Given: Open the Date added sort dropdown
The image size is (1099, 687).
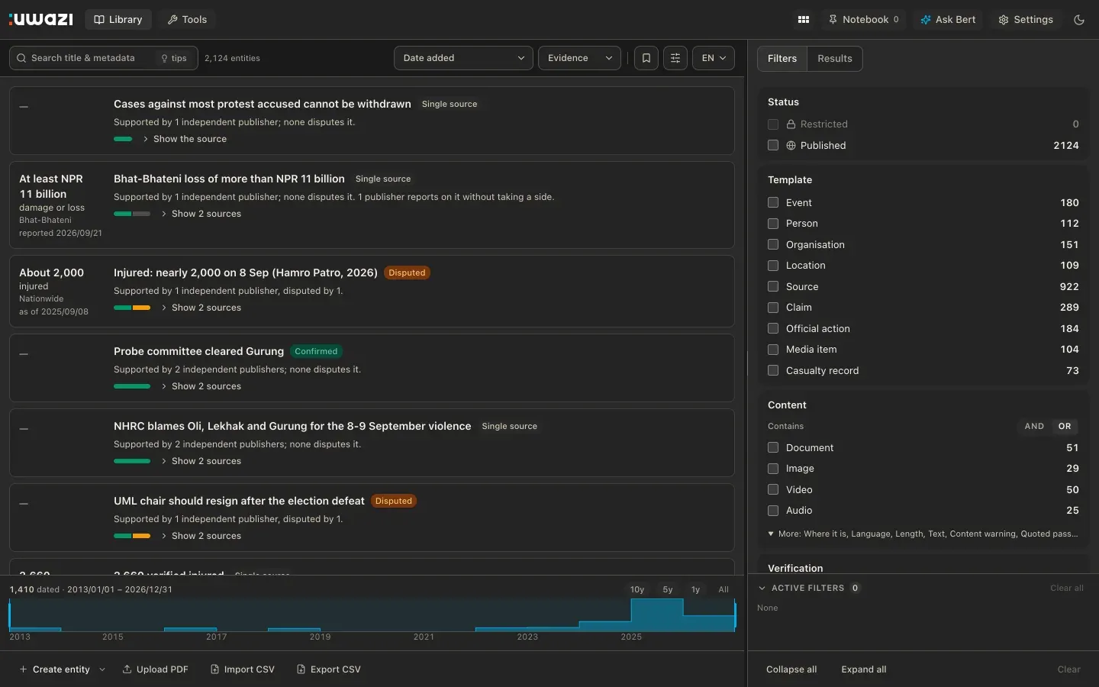Looking at the screenshot, I should pyautogui.click(x=463, y=58).
